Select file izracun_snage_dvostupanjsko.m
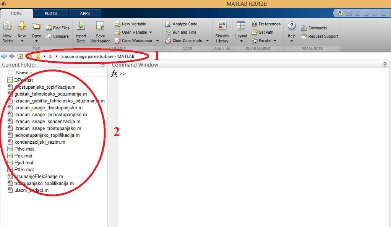 pyautogui.click(x=49, y=108)
